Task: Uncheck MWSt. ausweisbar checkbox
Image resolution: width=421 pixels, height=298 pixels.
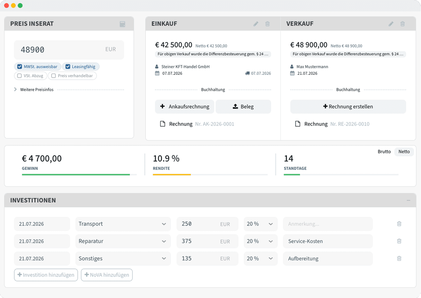Action: 20,67
